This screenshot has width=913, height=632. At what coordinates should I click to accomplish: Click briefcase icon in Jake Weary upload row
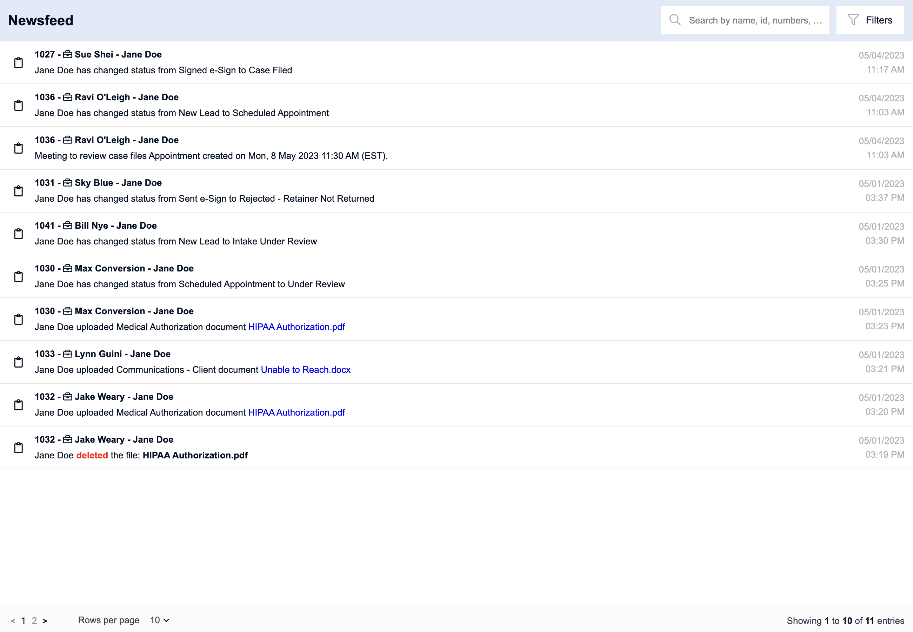click(x=68, y=396)
